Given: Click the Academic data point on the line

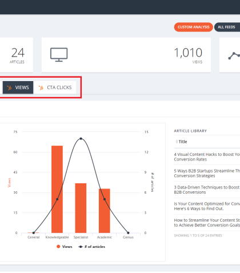Looking at the screenshot, I should [105, 199].
